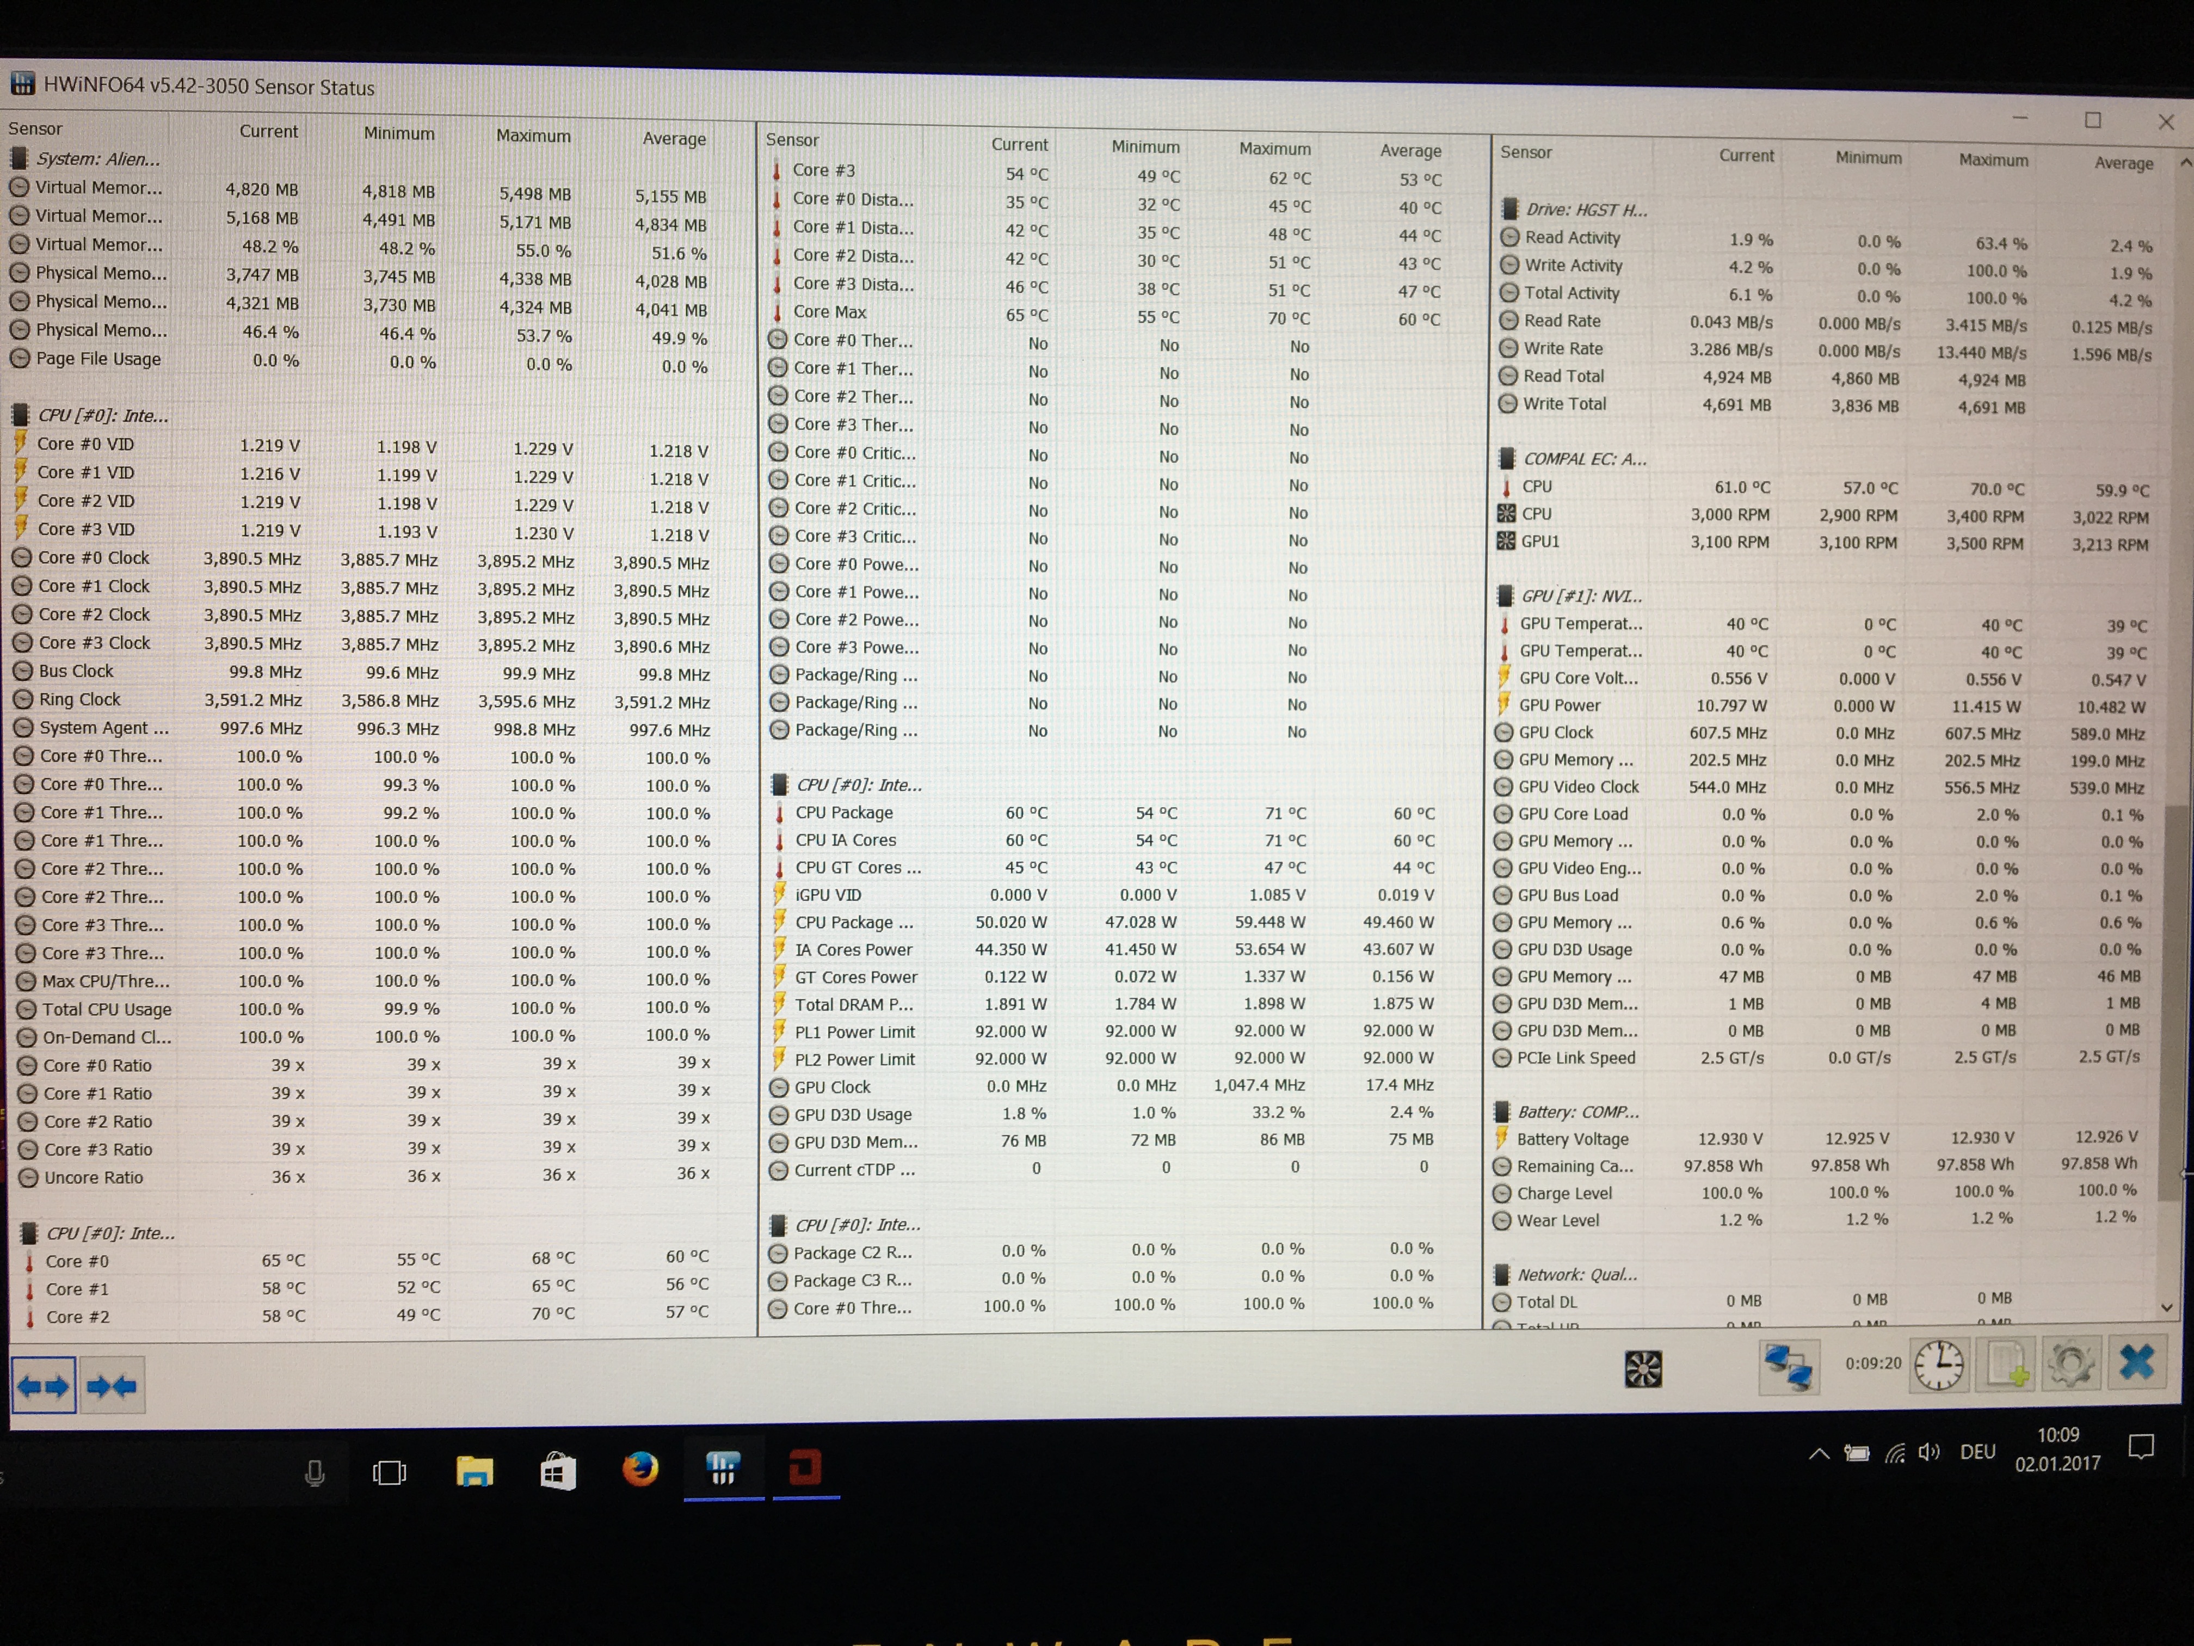Click the COMPAL EC CPU fan icon
This screenshot has width=2194, height=1646.
(x=1506, y=513)
